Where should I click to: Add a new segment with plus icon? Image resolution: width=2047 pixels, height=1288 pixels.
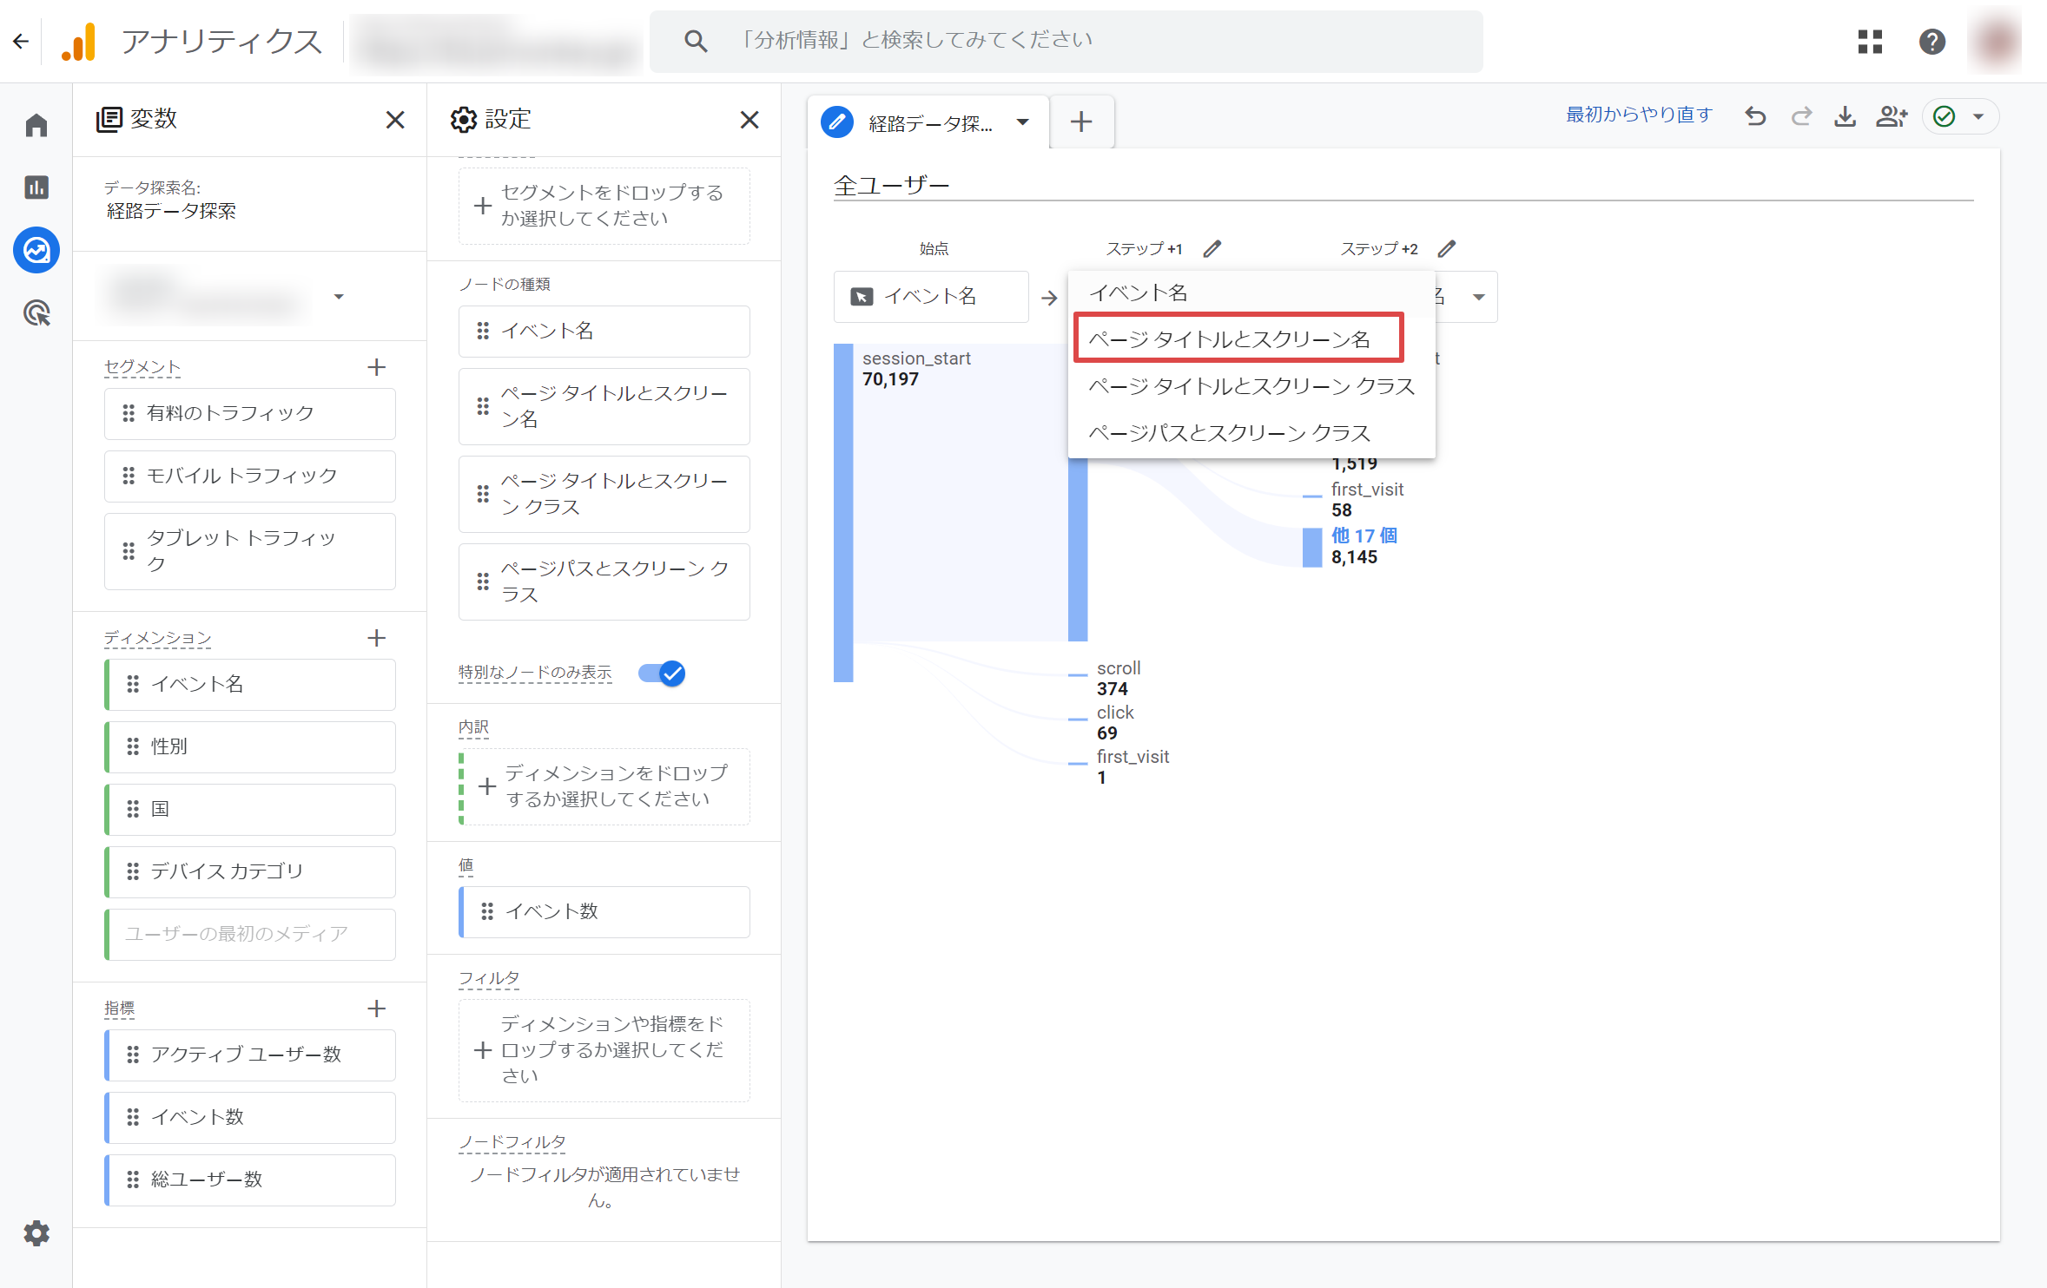click(376, 367)
